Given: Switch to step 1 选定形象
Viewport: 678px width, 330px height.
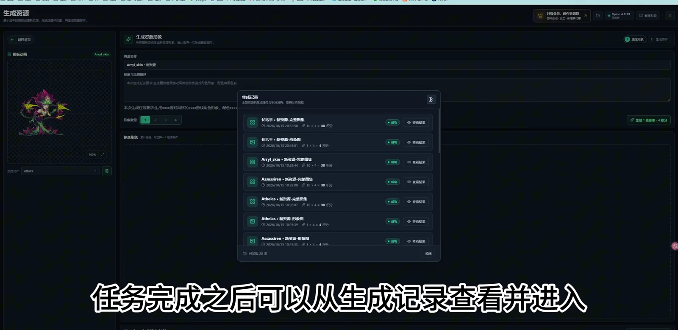Looking at the screenshot, I should pos(634,39).
